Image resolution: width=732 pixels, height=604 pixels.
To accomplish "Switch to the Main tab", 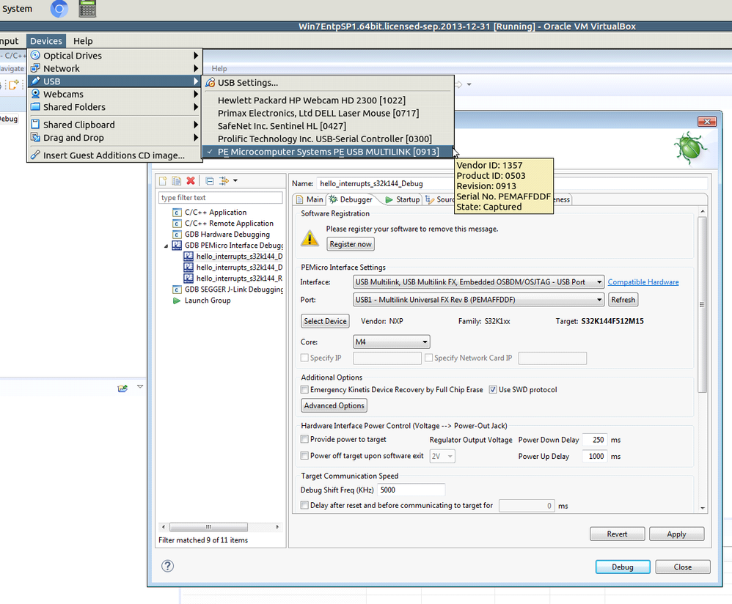I will point(310,199).
